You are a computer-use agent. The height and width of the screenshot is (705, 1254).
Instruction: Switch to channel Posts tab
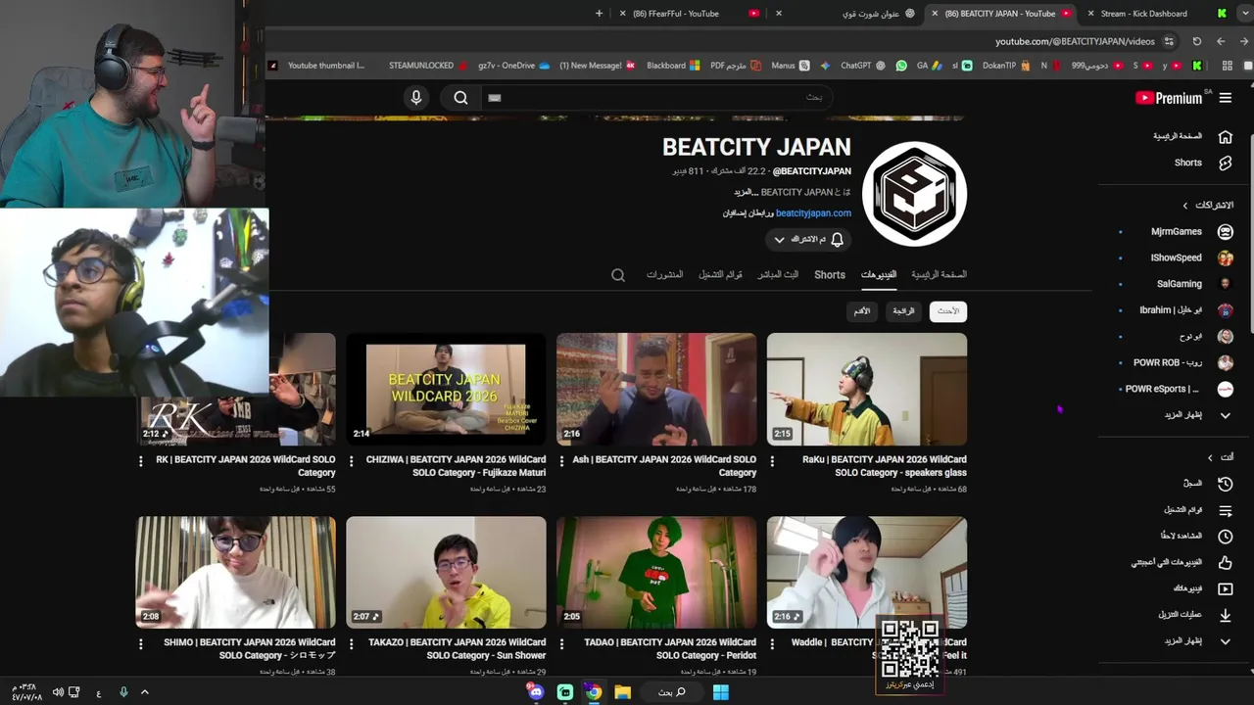[664, 275]
